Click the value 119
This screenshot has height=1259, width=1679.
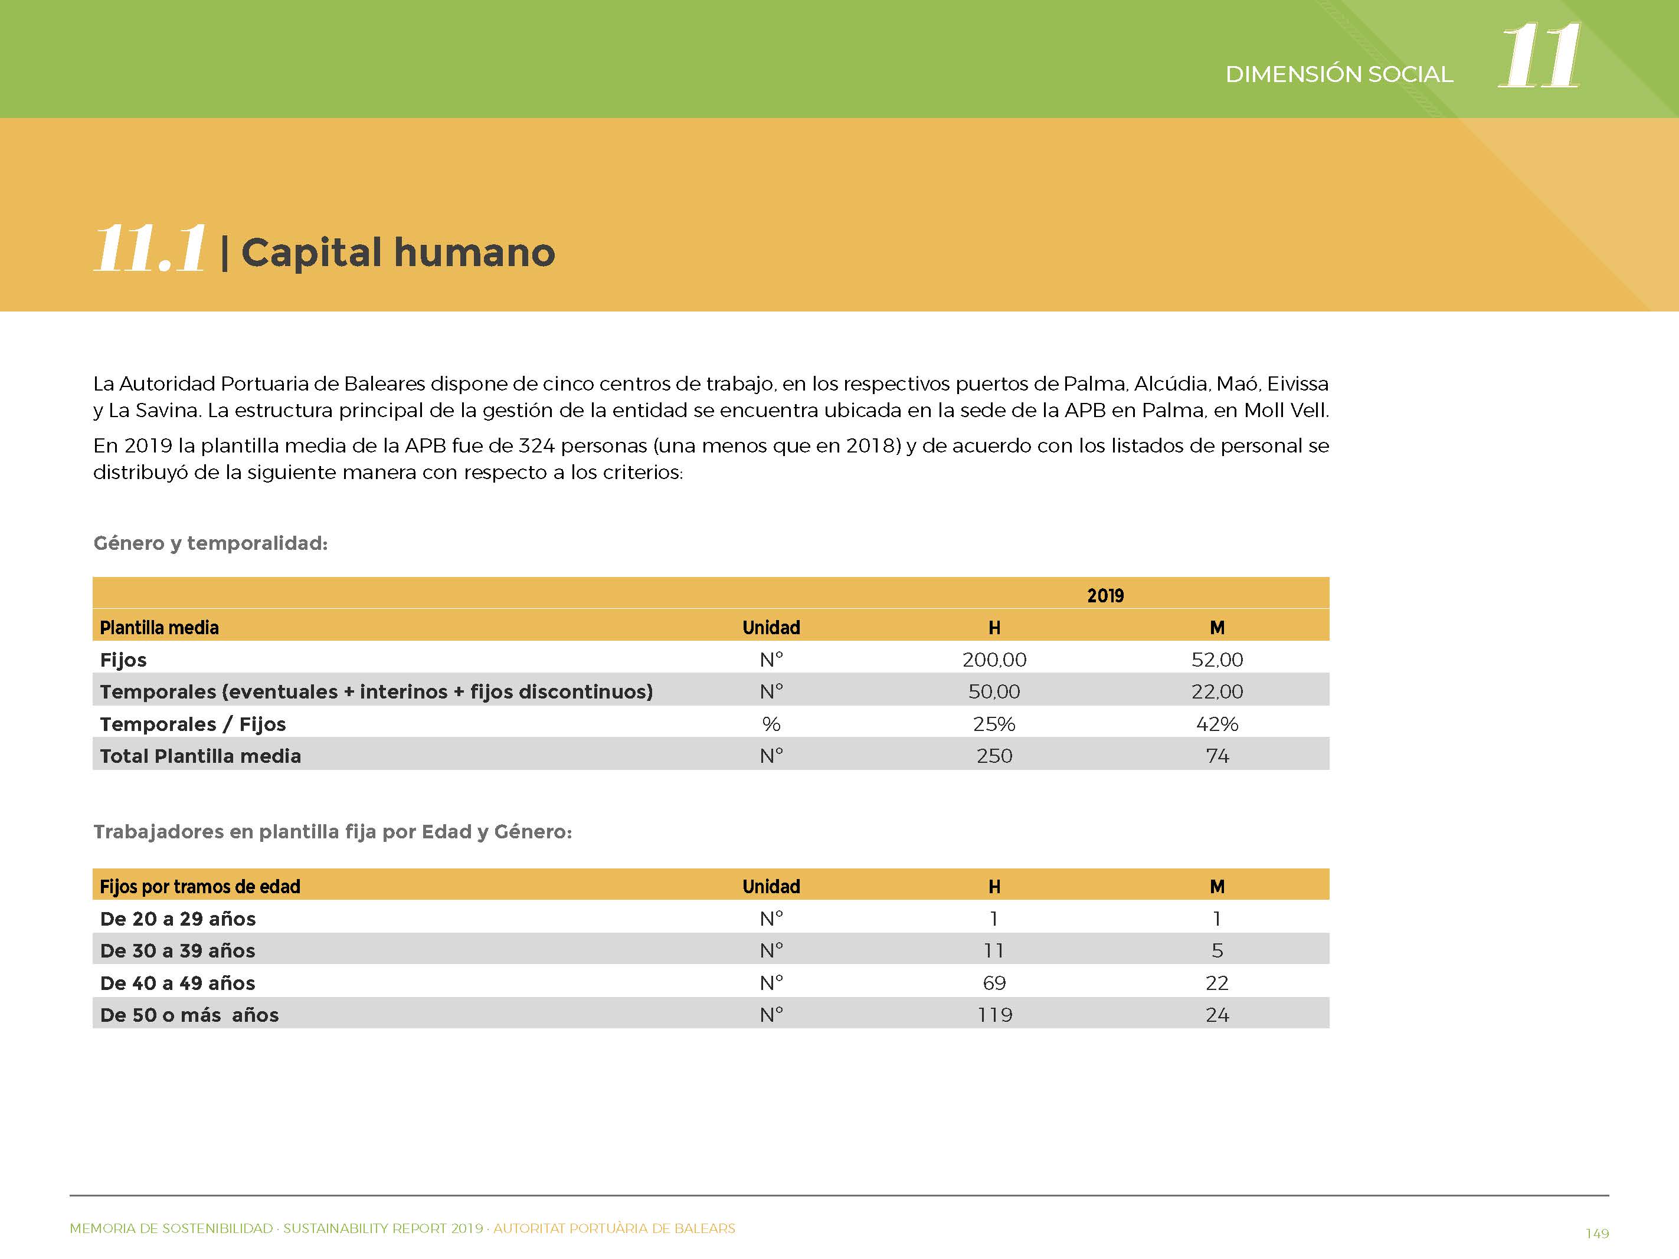point(994,1015)
